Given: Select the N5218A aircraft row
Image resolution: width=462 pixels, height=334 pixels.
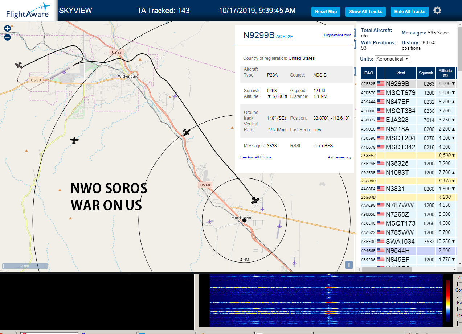Looking at the screenshot, I should pos(408,129).
